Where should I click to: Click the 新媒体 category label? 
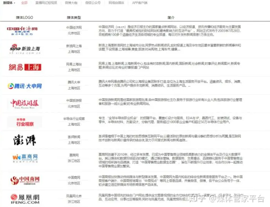pos(8,3)
